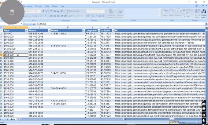Select the column K header
The width and height of the screenshot is (208, 125).
coord(68,28)
